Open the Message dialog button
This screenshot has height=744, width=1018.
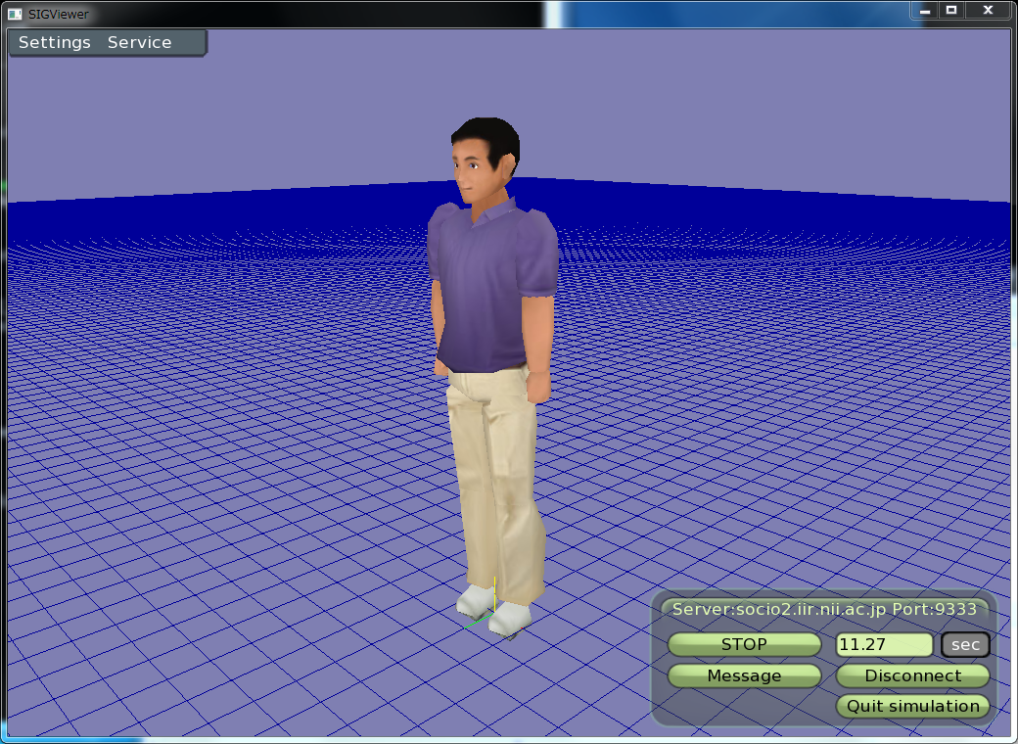point(744,675)
